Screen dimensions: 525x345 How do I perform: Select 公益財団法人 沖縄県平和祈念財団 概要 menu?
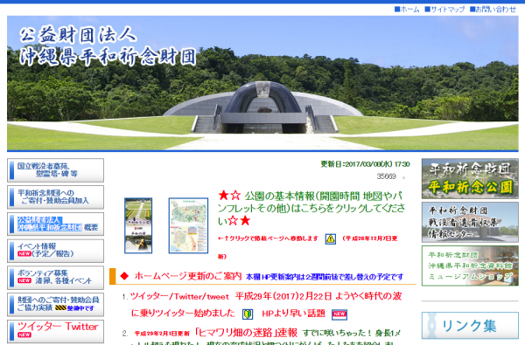tap(56, 224)
